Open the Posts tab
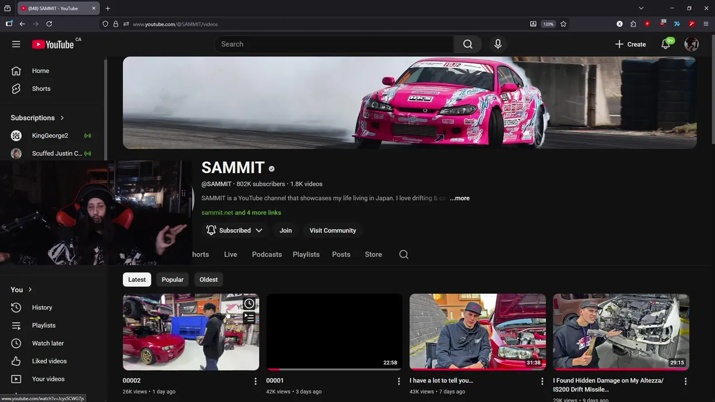 tap(341, 255)
